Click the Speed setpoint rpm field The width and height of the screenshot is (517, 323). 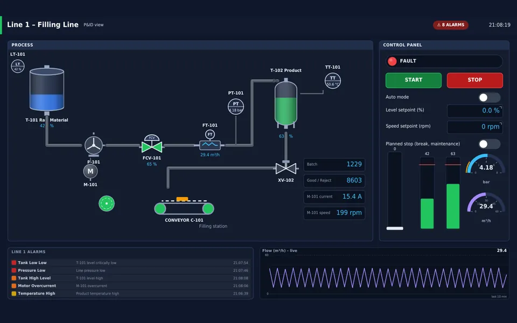474,127
